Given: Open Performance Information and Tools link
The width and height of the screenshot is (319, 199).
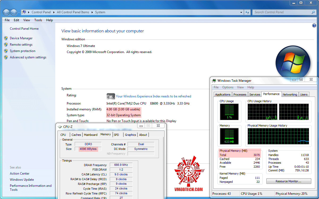Looking at the screenshot, I should [x=31, y=188].
